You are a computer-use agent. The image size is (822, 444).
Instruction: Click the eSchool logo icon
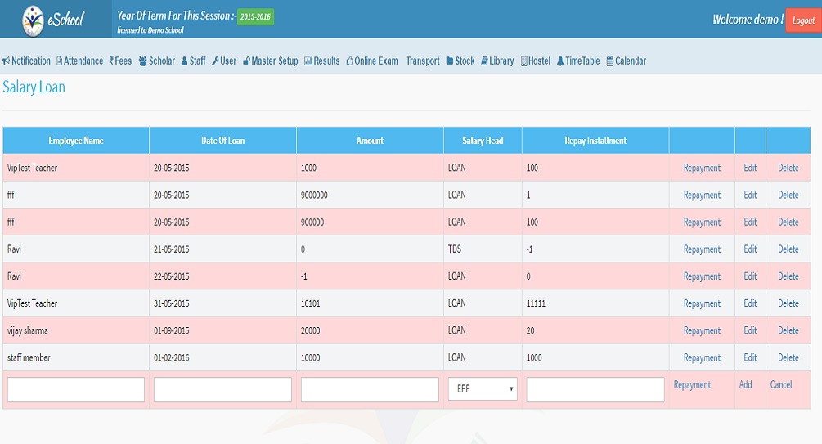(x=34, y=19)
